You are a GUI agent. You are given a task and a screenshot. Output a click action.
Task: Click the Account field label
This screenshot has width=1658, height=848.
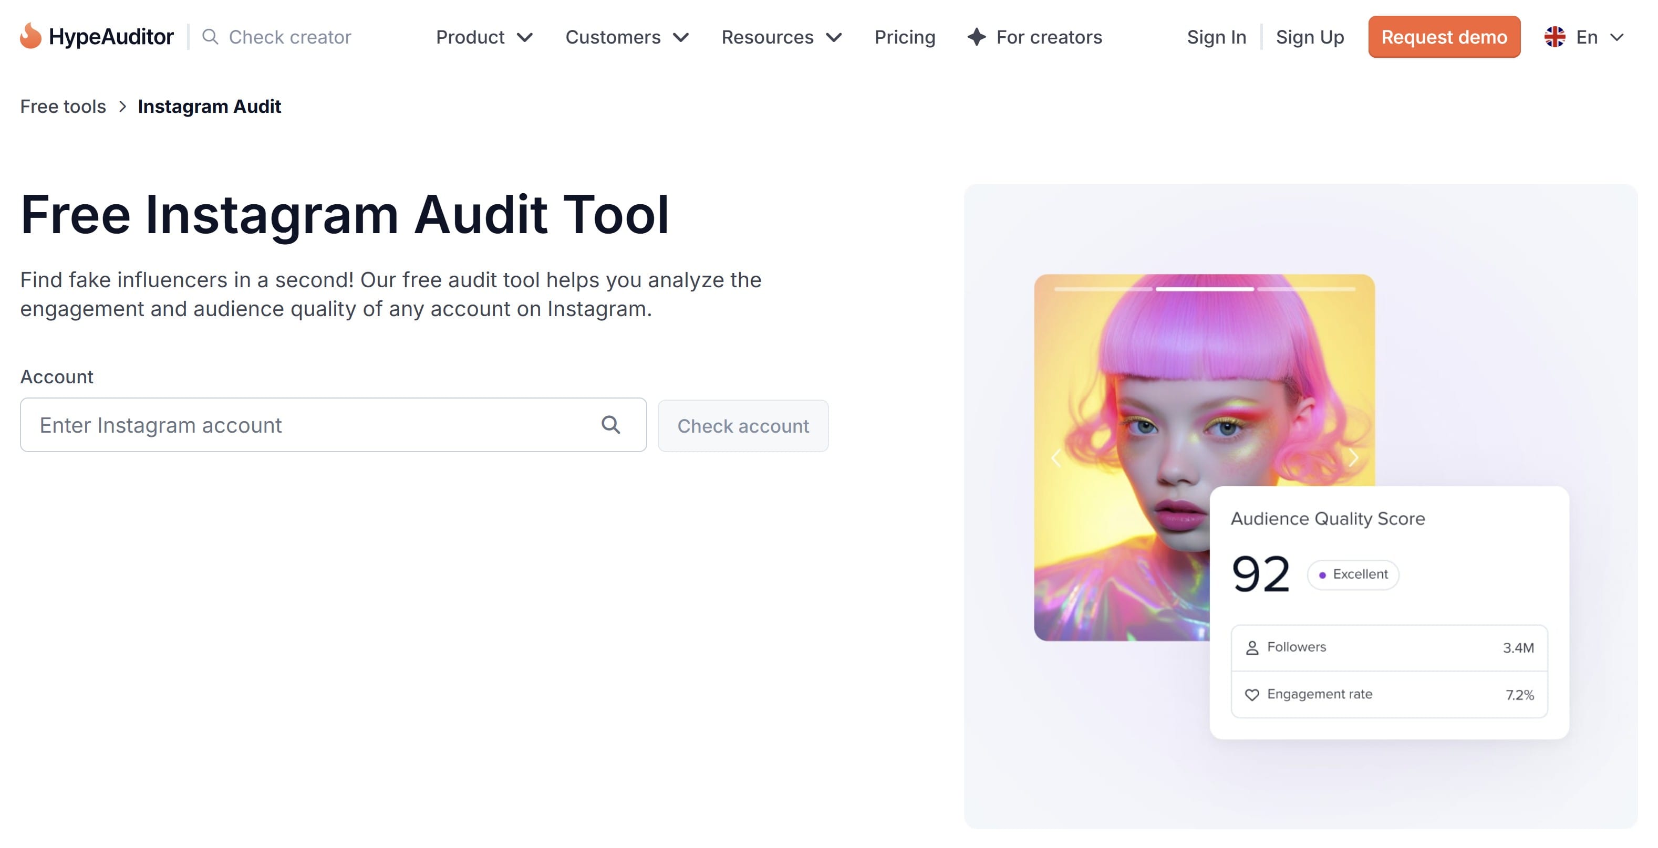click(x=57, y=376)
